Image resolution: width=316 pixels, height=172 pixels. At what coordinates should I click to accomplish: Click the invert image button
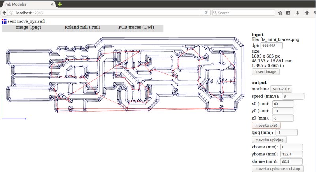(x=265, y=72)
